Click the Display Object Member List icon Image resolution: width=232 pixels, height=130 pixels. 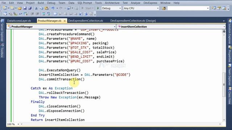coord(5,14)
